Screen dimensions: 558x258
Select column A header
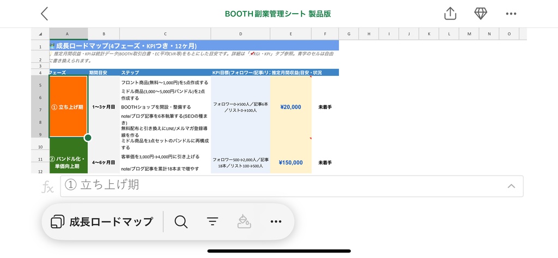tap(68, 34)
